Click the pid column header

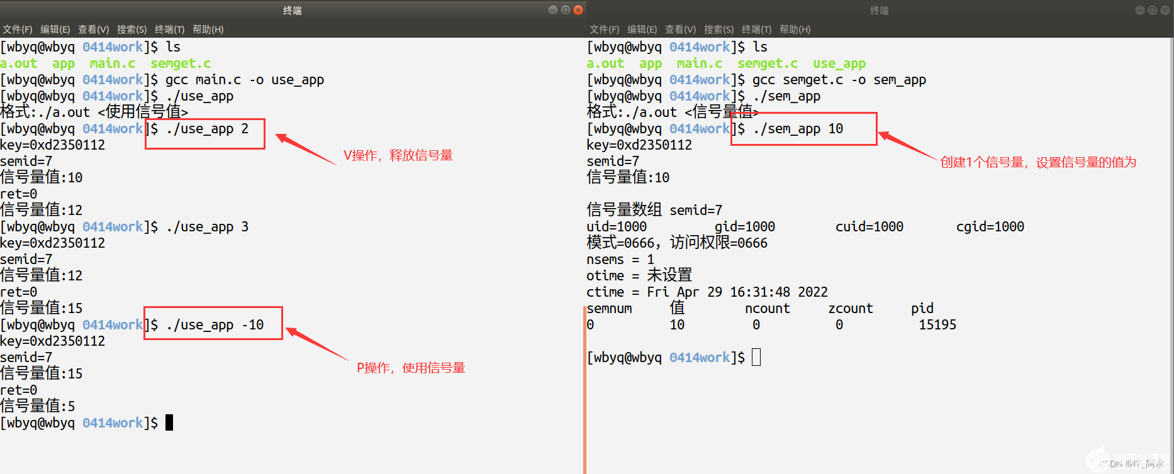click(922, 309)
